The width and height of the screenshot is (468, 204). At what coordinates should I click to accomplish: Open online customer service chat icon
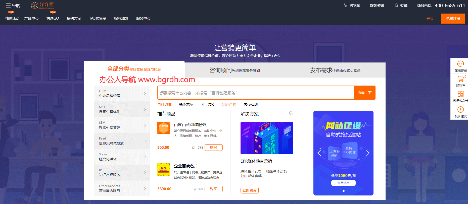(x=460, y=64)
